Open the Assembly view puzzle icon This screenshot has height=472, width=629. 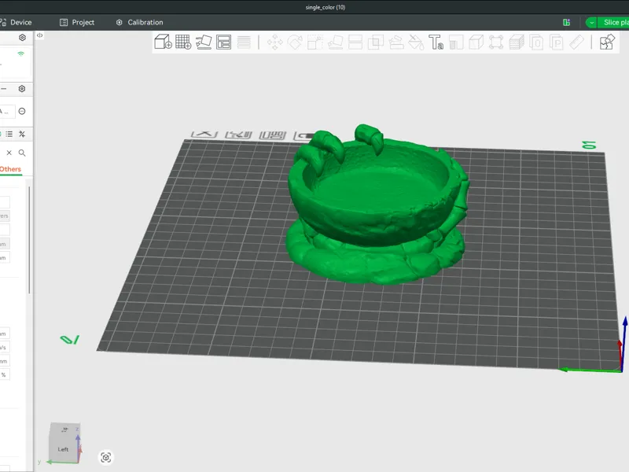click(607, 42)
